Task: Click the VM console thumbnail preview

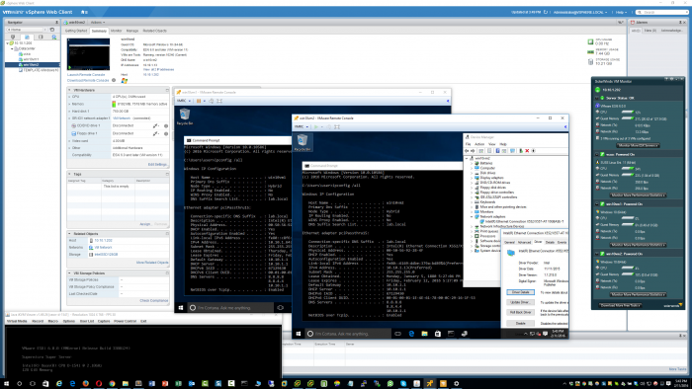Action: pos(88,54)
